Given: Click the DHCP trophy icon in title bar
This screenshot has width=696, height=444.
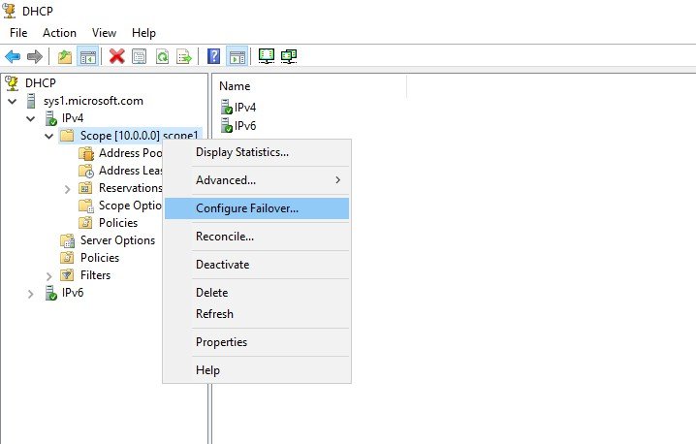Looking at the screenshot, I should [x=10, y=11].
